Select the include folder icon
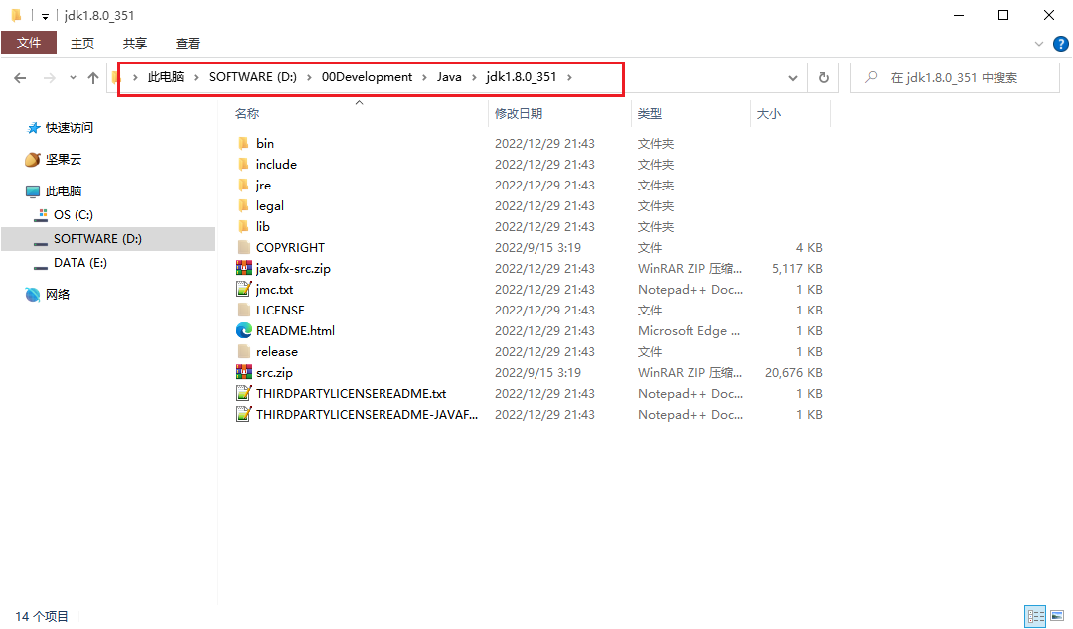This screenshot has height=629, width=1073. pos(243,164)
